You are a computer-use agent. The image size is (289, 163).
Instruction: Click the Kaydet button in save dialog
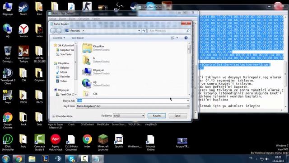tap(157, 116)
